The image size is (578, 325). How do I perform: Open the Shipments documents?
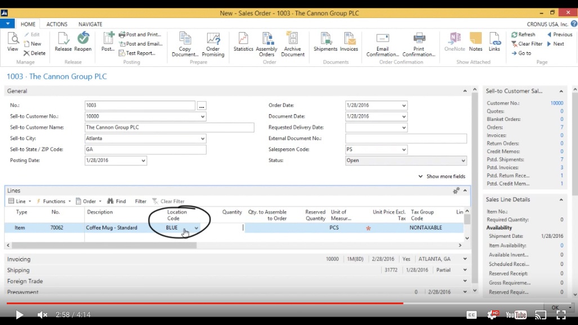325,41
